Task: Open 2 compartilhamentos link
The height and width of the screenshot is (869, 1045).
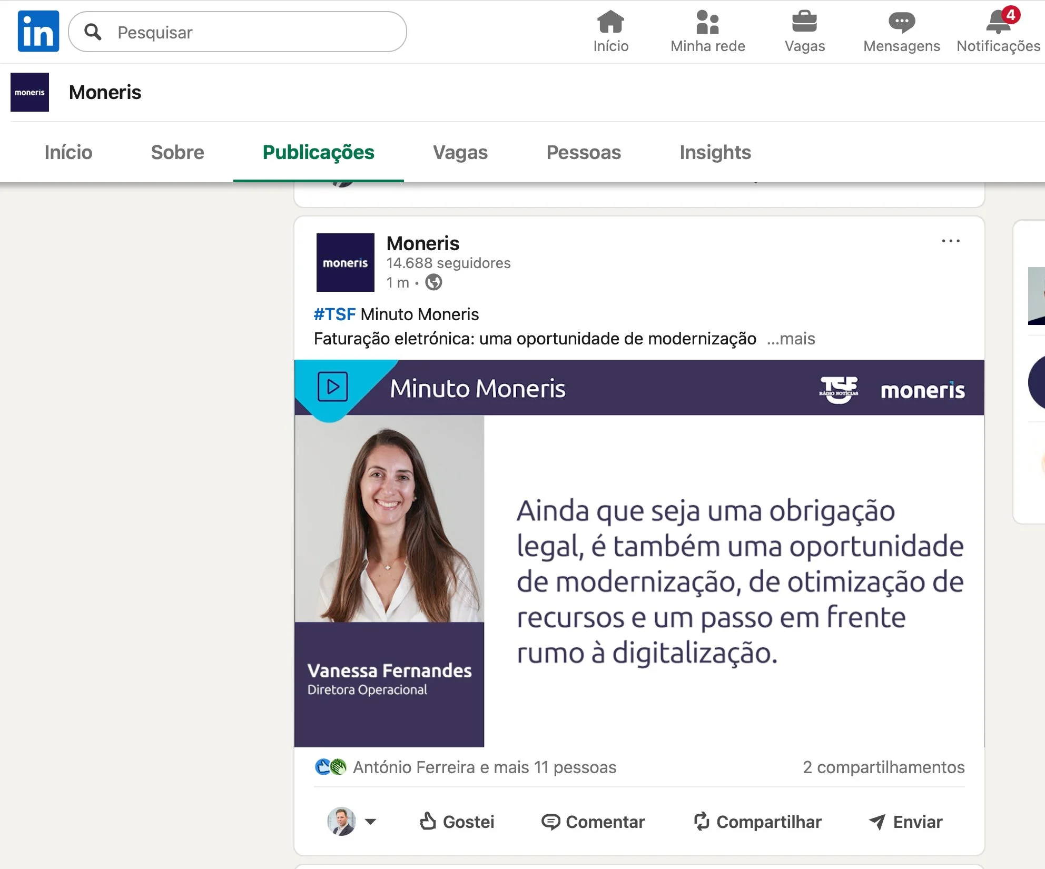Action: [x=883, y=767]
